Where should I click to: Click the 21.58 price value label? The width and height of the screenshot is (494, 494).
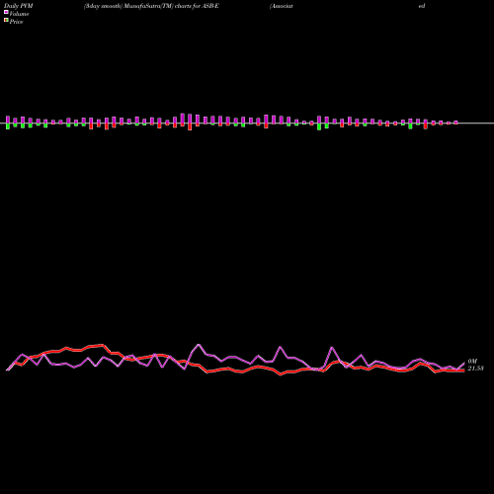pos(475,369)
